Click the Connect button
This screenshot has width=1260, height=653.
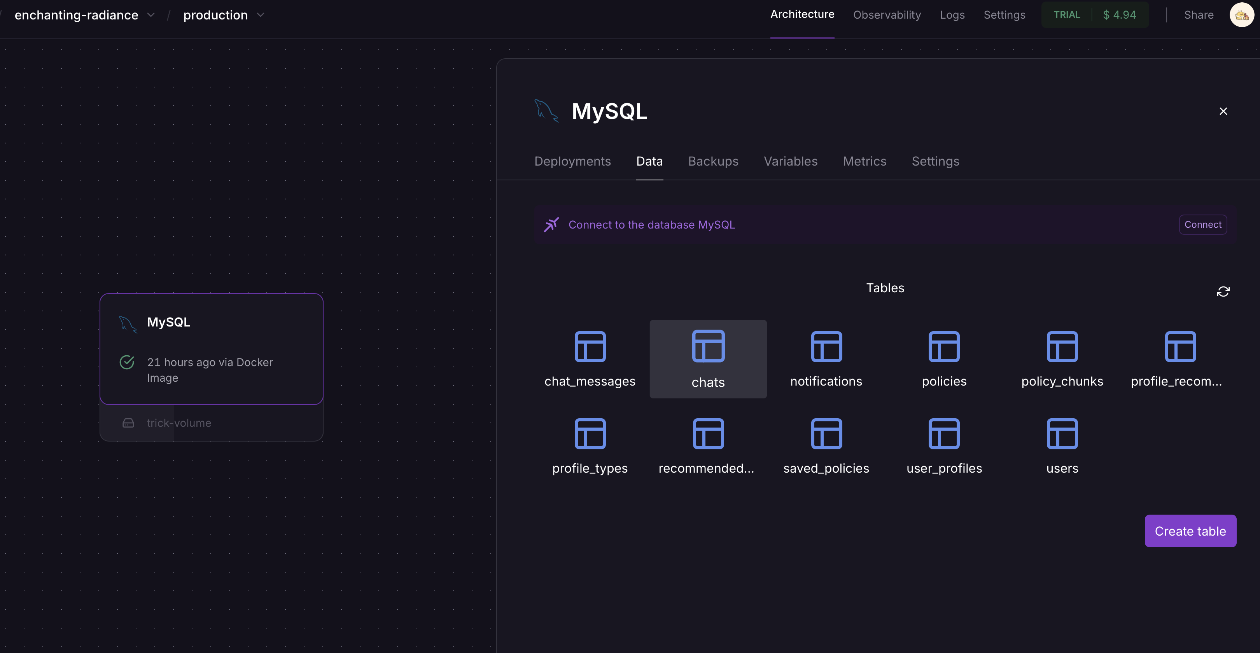click(1203, 224)
